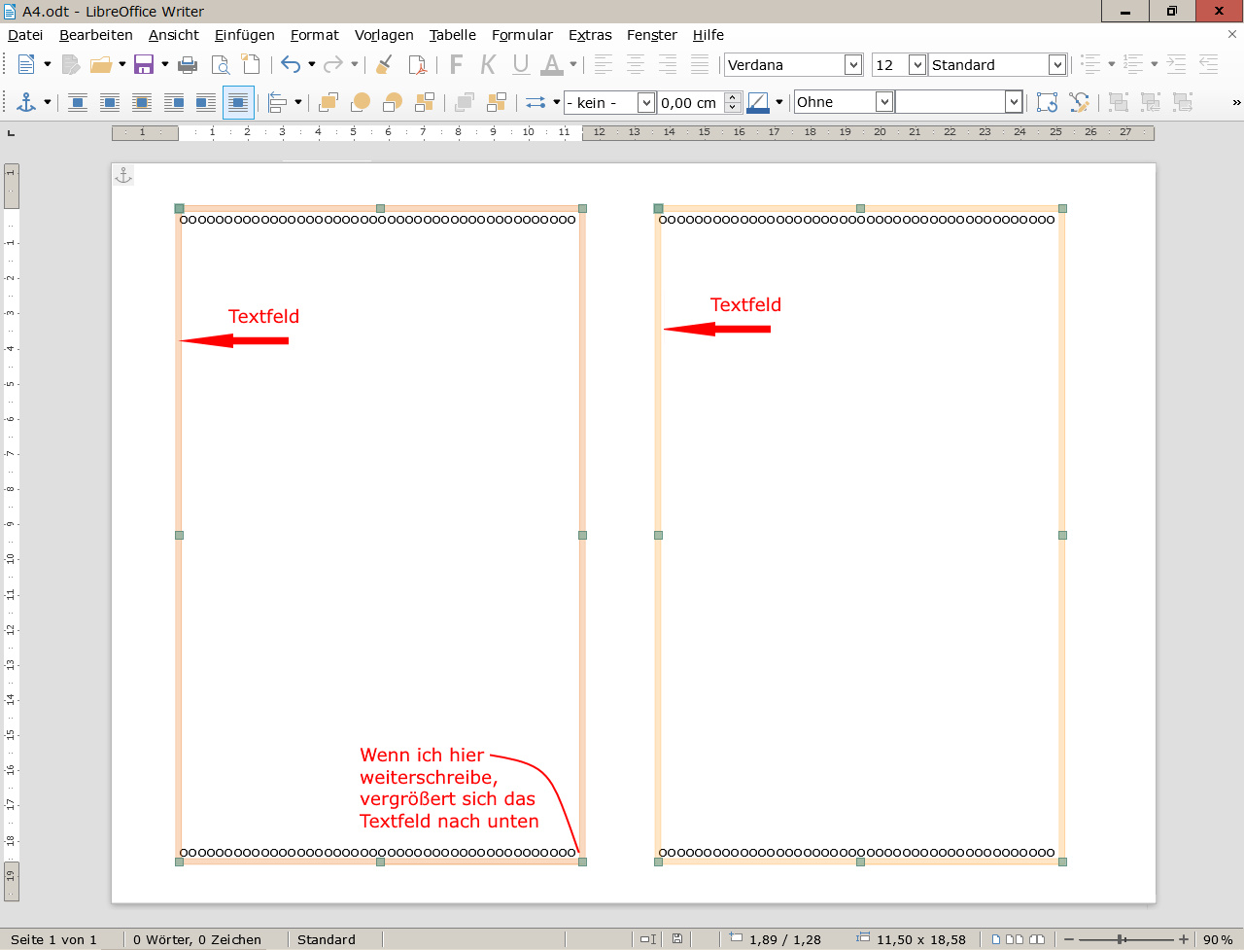Image resolution: width=1244 pixels, height=950 pixels.
Task: Toggle italic (K) formatting
Action: pos(489,64)
